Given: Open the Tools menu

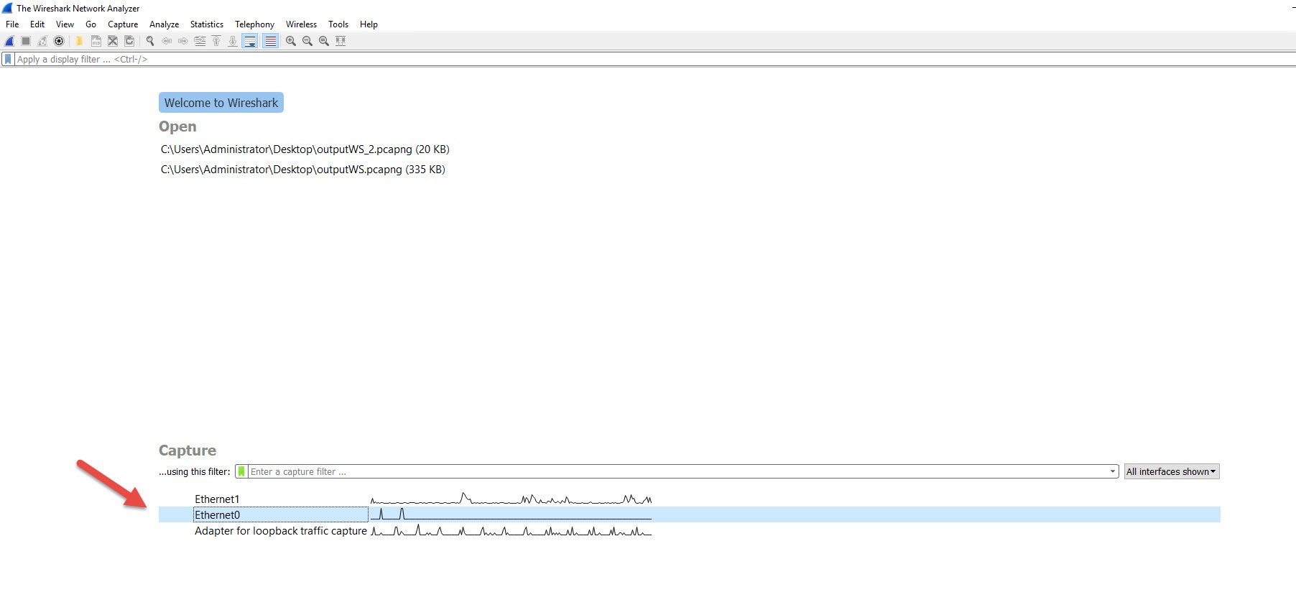Looking at the screenshot, I should pyautogui.click(x=338, y=24).
